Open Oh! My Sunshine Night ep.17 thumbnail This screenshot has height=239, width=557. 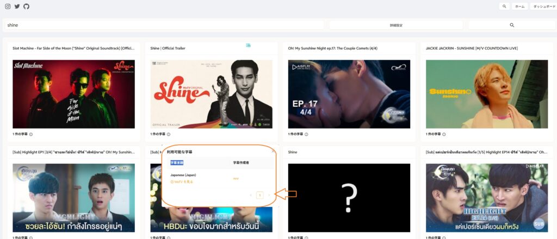(349, 94)
